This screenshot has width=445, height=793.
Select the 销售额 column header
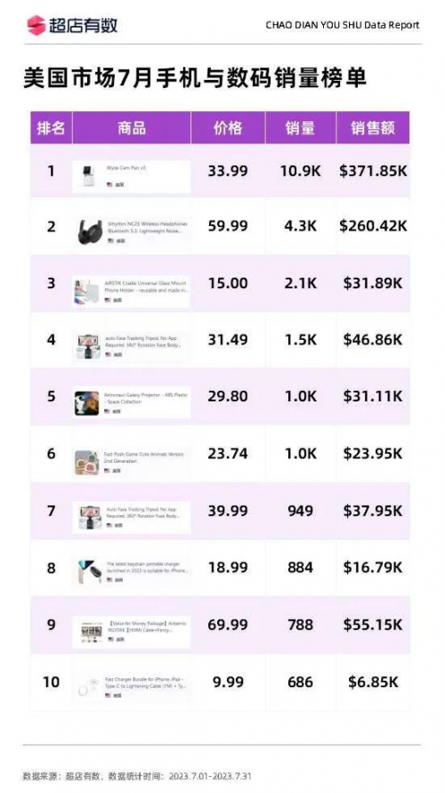(x=373, y=128)
